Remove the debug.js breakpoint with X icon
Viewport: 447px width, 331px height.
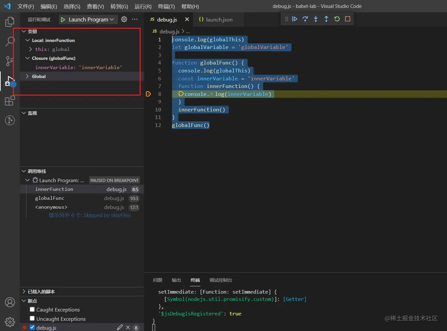pyautogui.click(x=128, y=327)
